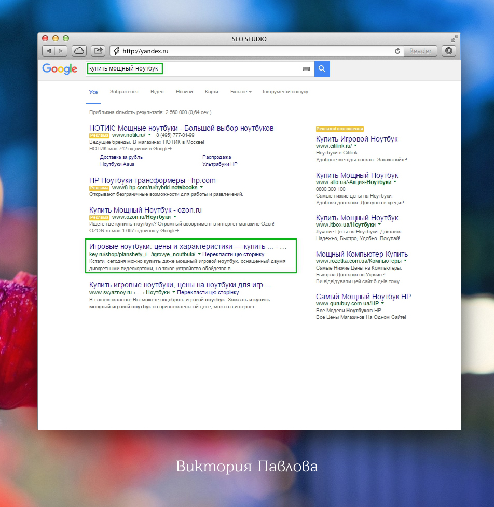Expand the arrow next to www.ozon.ru/Ноутбуки
Screen dimensions: 494x507
click(x=175, y=217)
